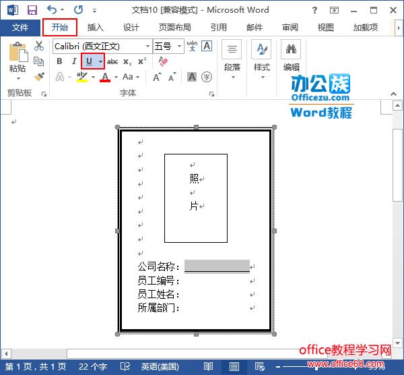Open the Change Case (Aa) menu

(x=131, y=77)
